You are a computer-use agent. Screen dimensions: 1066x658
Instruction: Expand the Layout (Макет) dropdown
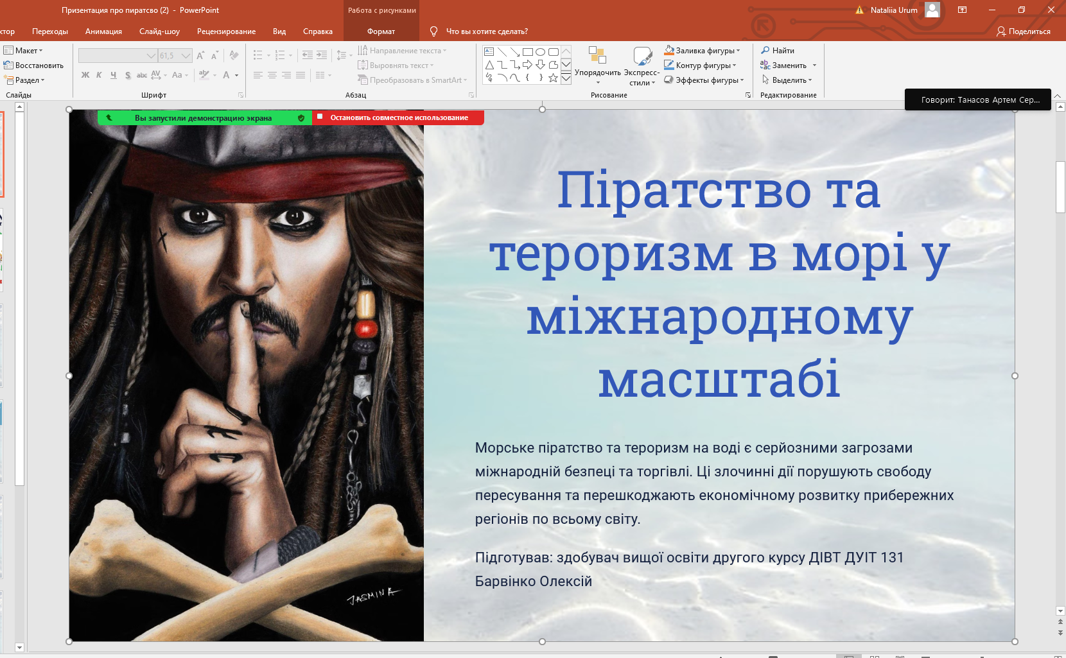pos(23,51)
